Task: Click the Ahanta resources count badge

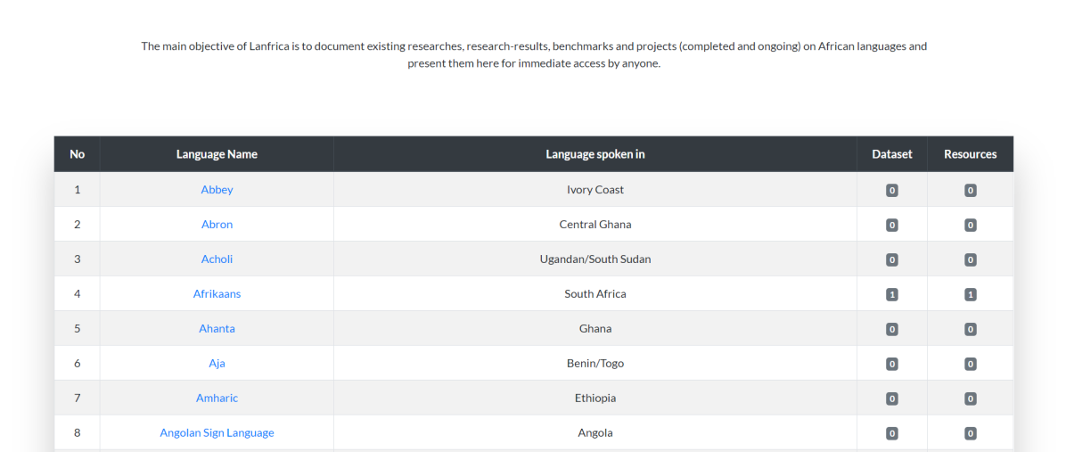Action: click(x=970, y=329)
